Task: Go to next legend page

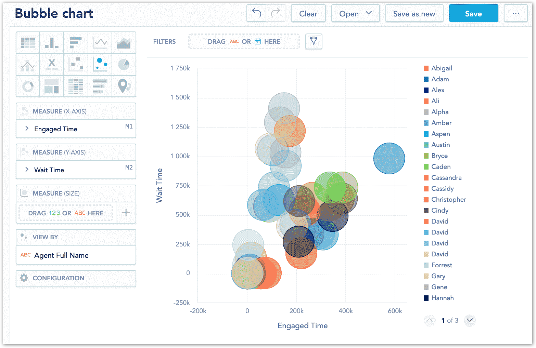Action: coord(470,321)
